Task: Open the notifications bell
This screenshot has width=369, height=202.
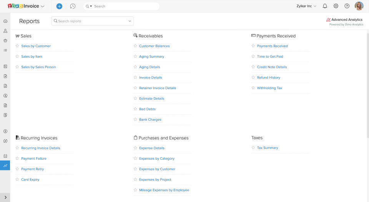Action: [x=325, y=6]
